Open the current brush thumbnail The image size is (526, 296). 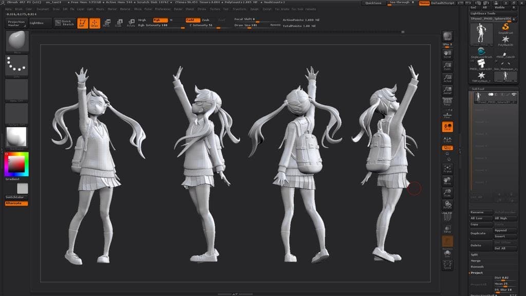[x=17, y=41]
